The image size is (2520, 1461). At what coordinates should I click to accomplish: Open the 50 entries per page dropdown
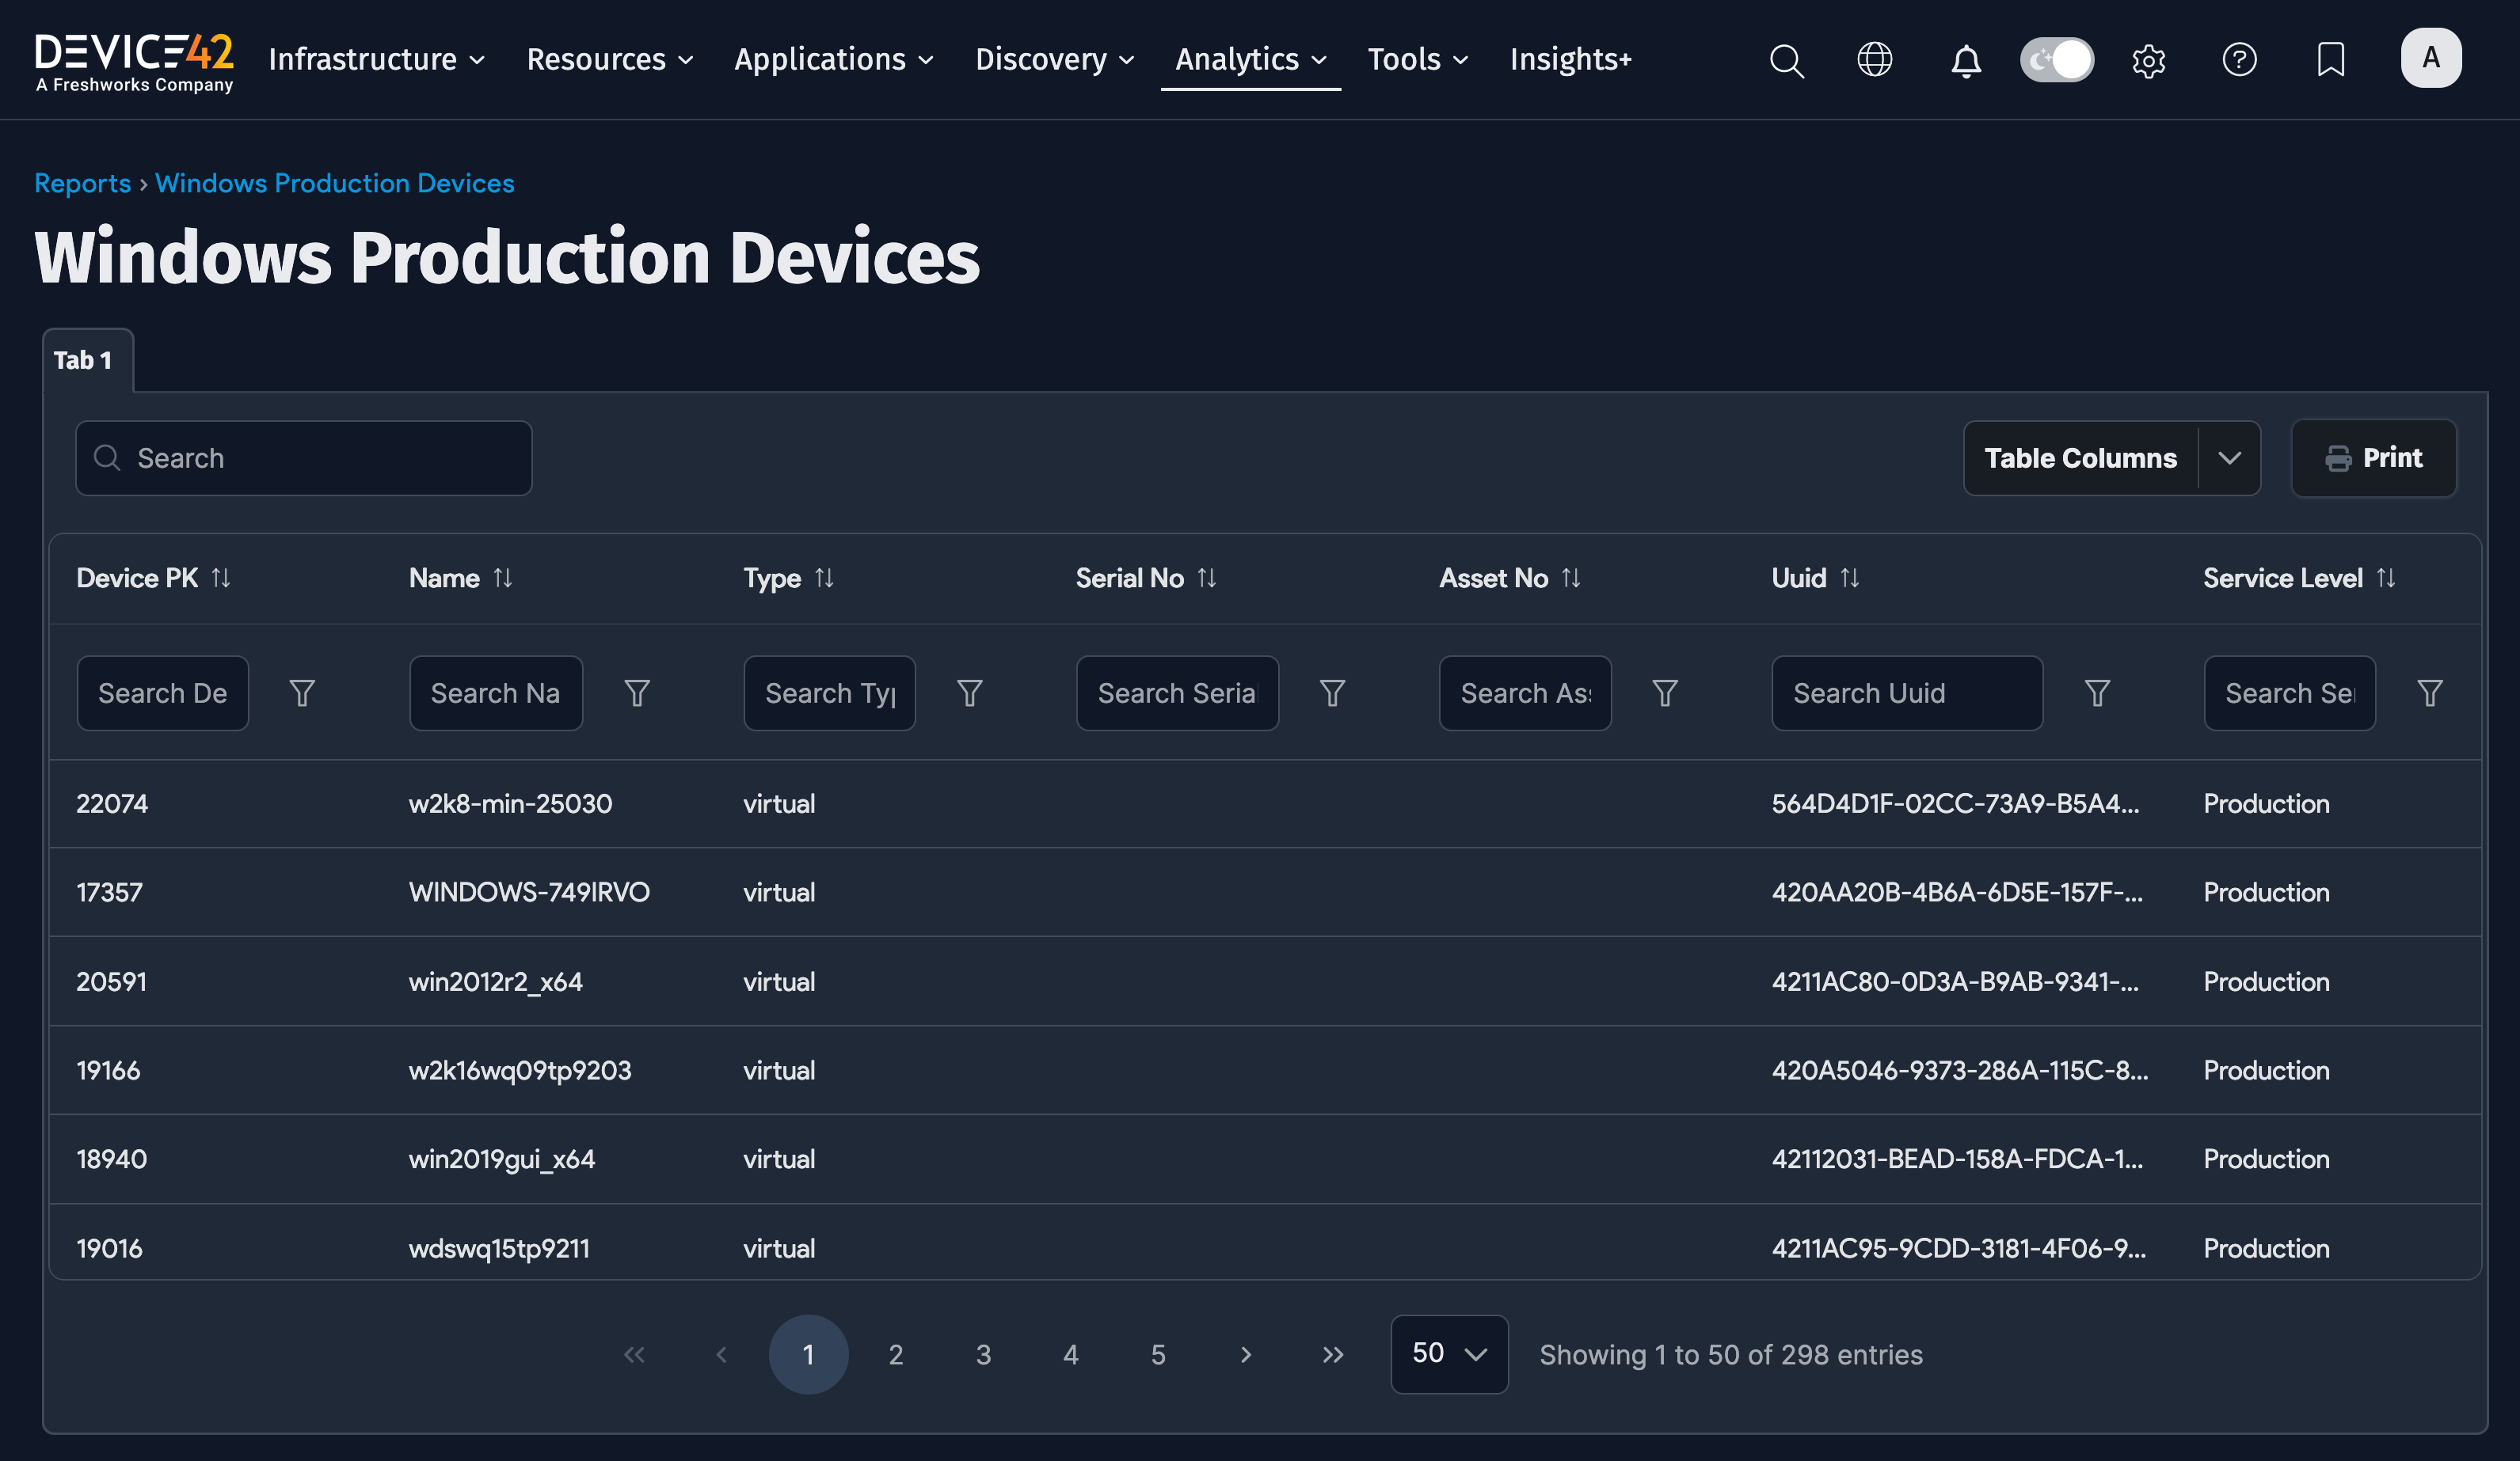click(1448, 1354)
